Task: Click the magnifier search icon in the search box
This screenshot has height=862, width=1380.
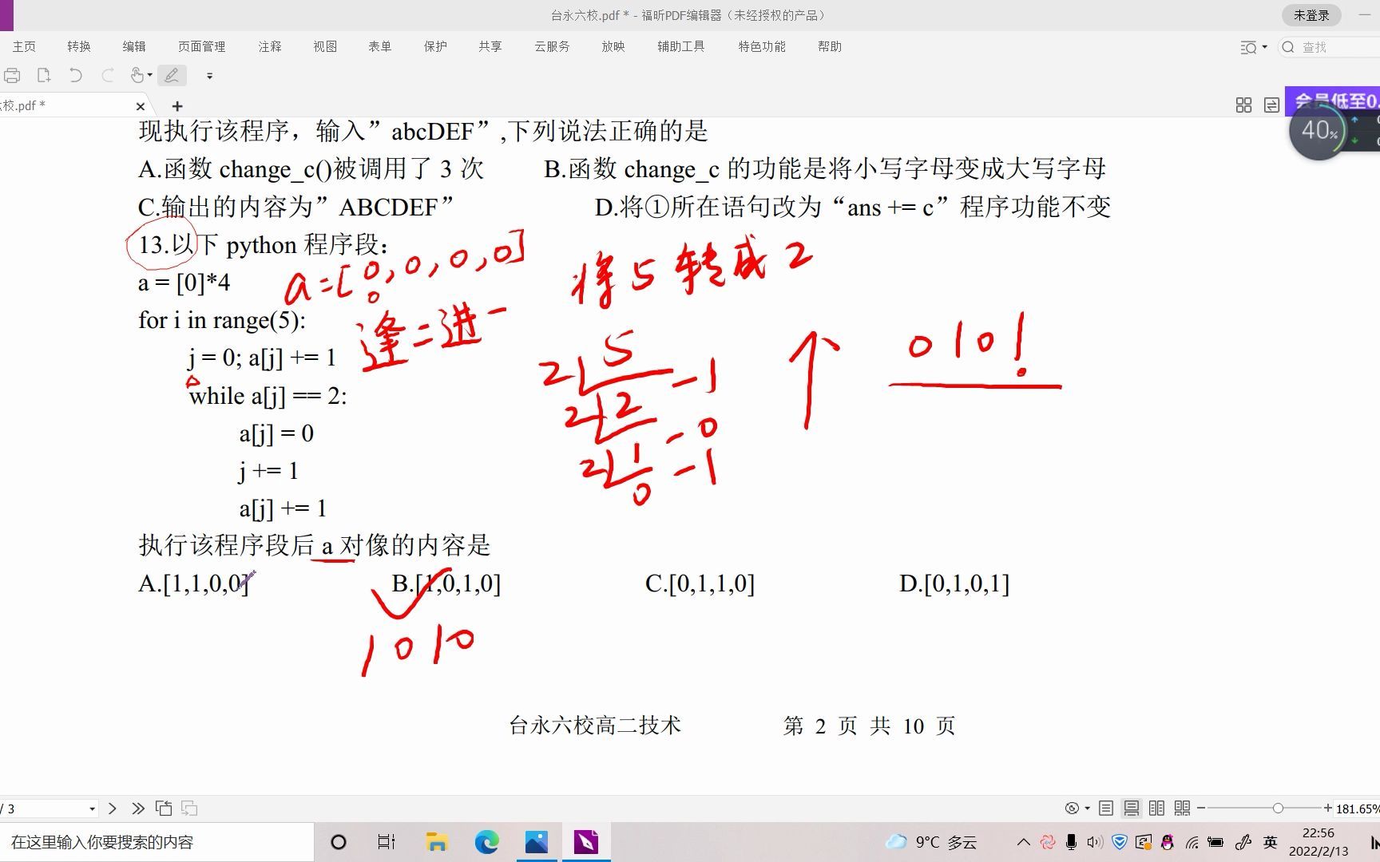Action: point(1287,47)
